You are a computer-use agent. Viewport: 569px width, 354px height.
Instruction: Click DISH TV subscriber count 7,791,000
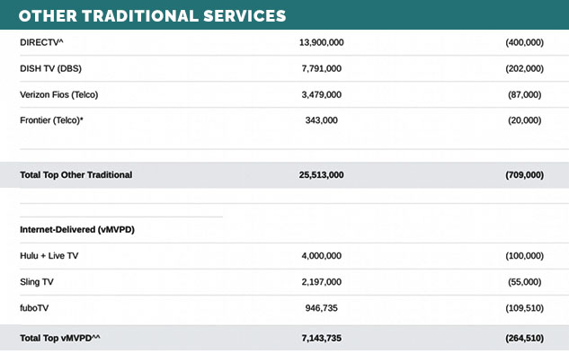[321, 68]
